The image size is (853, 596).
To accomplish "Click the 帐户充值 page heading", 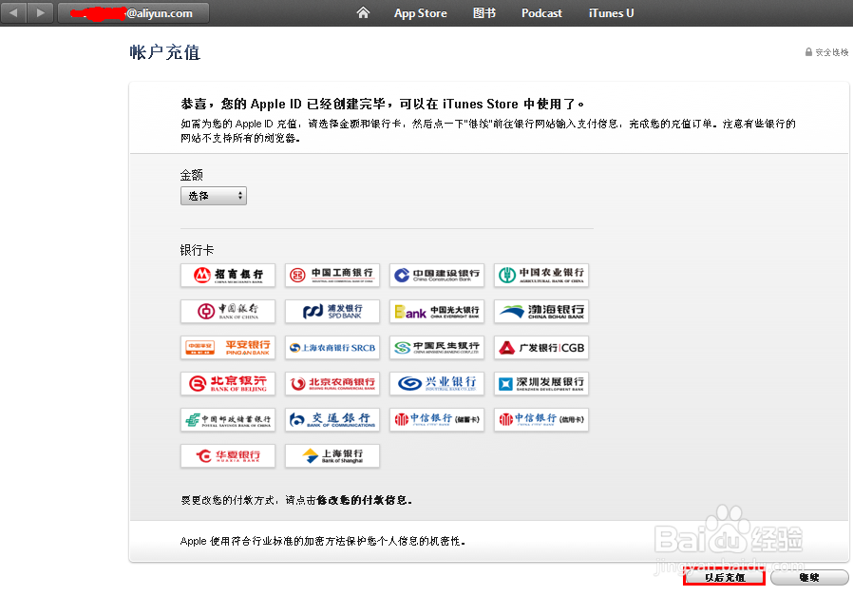I will 165,52.
